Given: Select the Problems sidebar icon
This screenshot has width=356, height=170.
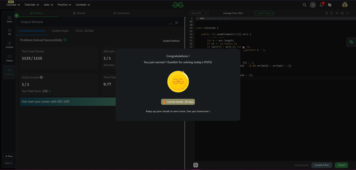Looking at the screenshot, I should tap(9, 72).
